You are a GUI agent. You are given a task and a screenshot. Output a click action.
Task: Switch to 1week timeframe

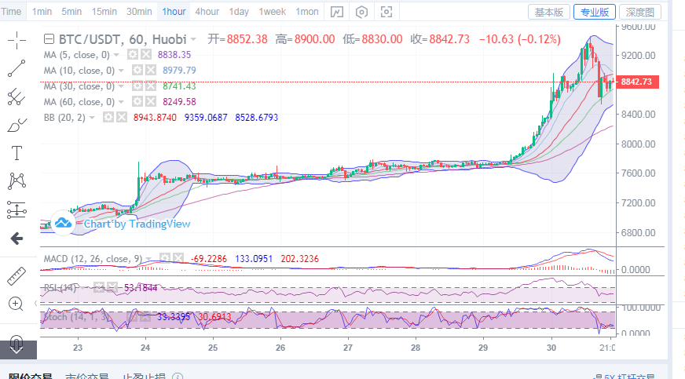(272, 12)
